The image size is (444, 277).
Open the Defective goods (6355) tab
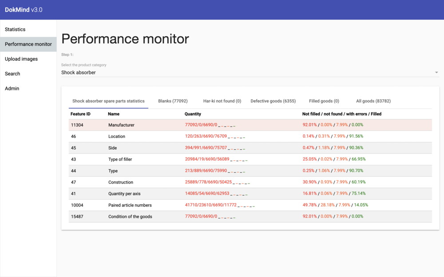[x=273, y=101]
